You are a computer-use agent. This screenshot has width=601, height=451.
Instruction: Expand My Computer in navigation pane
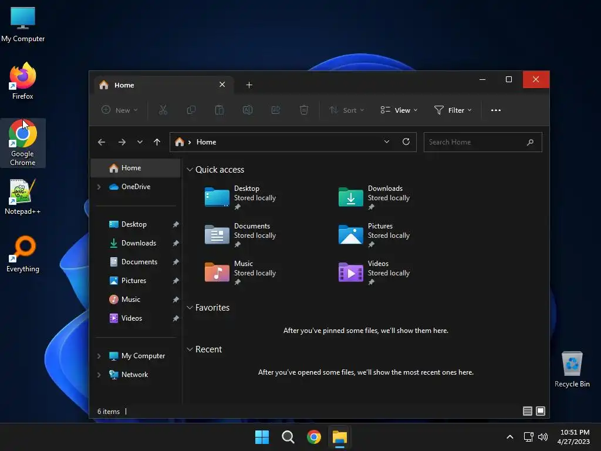point(99,356)
